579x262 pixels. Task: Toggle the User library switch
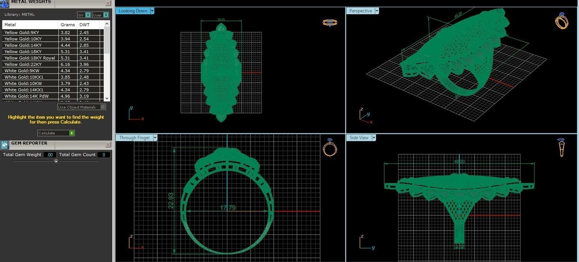(100, 15)
